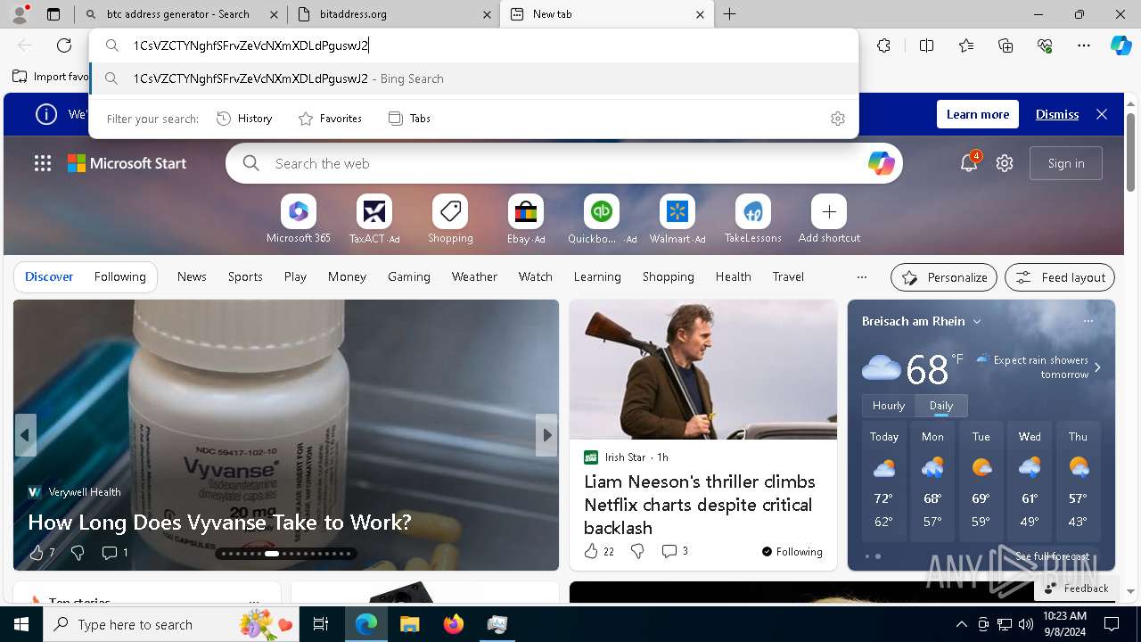Open the Sports feed category
The image size is (1141, 642).
[245, 276]
